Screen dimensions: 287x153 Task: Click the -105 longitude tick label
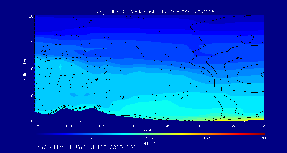[100, 126]
